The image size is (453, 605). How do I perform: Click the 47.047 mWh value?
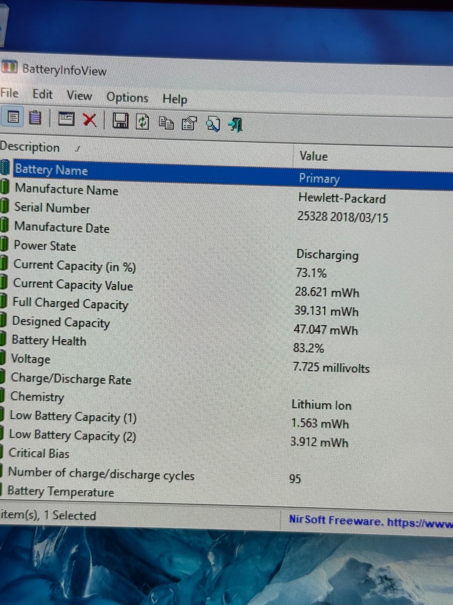pos(326,330)
